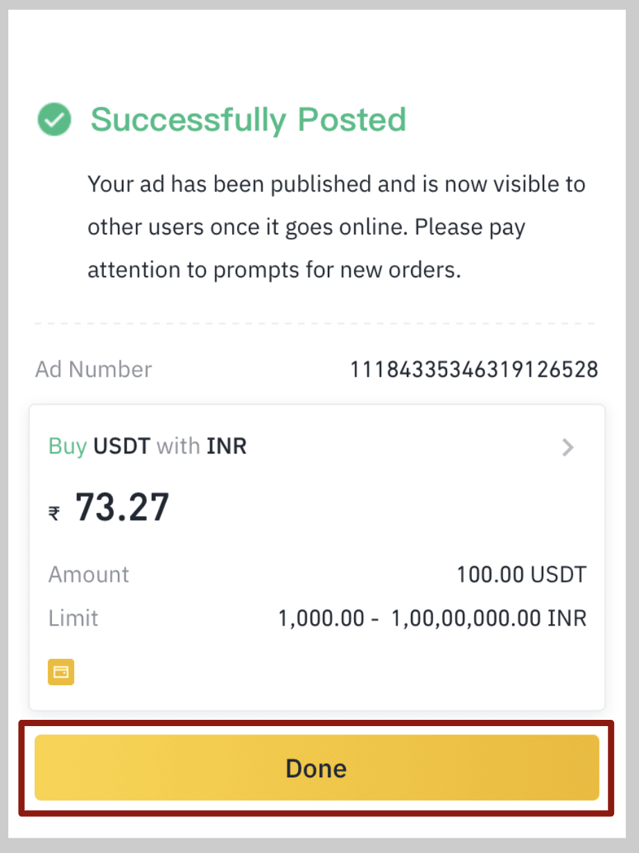Select the ad number 11184335346319126528

[x=473, y=370]
